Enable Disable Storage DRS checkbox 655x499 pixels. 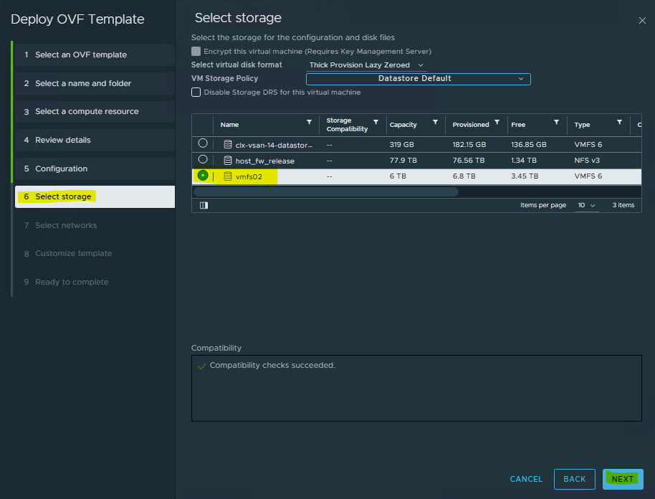coord(196,92)
